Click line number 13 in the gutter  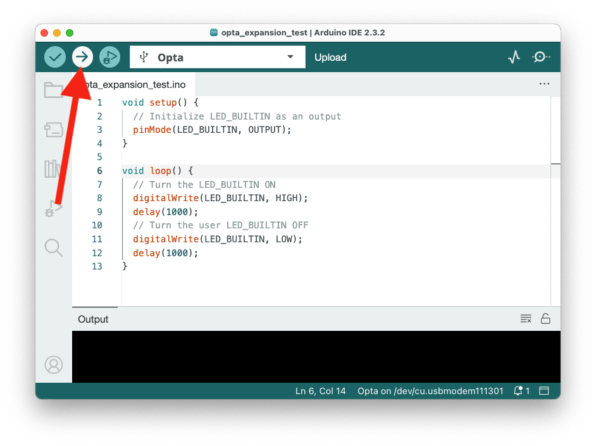coord(97,266)
